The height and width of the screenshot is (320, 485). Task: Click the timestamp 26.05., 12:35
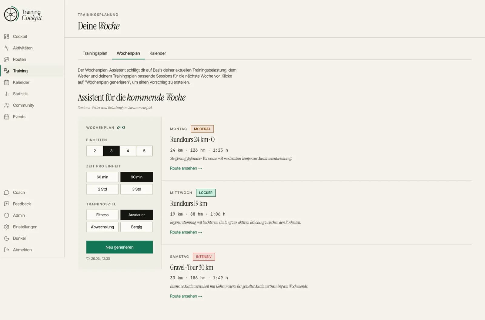click(100, 259)
